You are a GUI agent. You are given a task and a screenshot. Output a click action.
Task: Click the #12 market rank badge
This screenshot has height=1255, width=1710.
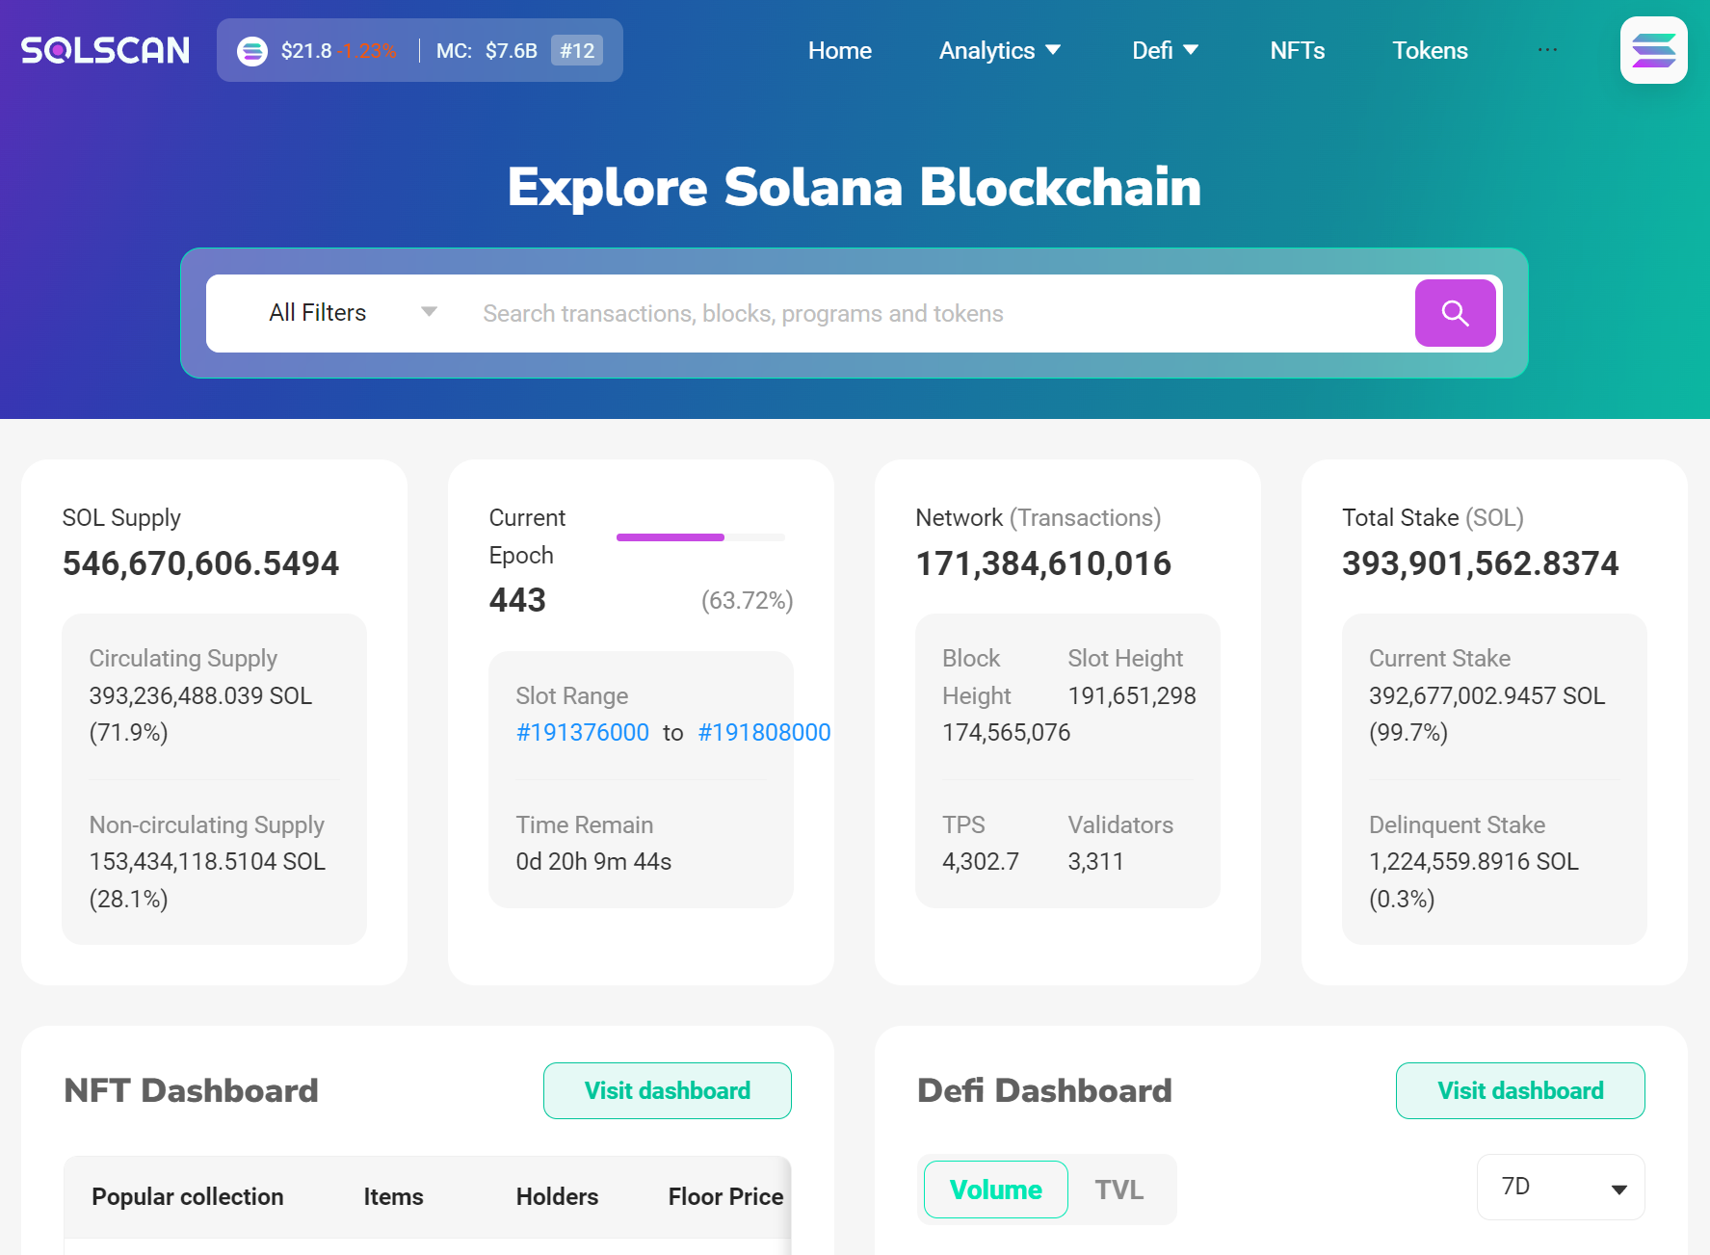click(x=577, y=50)
